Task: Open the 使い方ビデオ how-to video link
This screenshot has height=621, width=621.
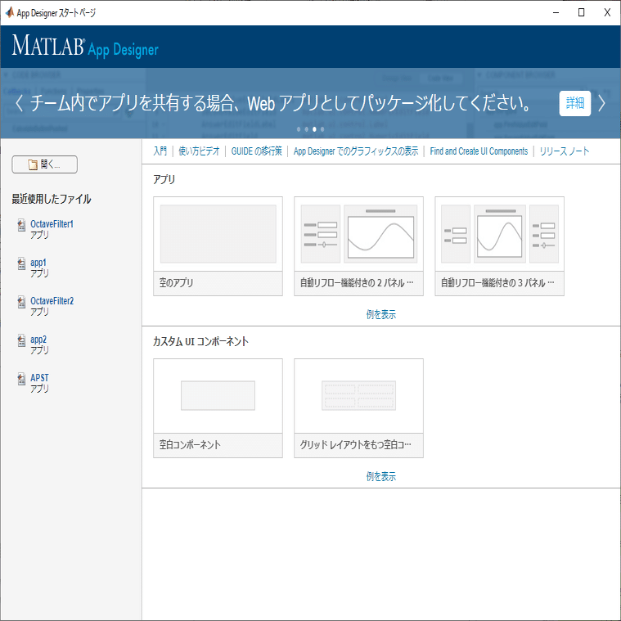Action: (199, 151)
